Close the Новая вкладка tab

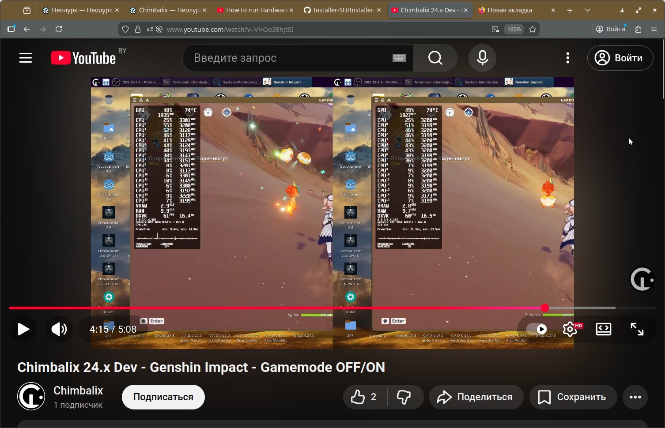pyautogui.click(x=553, y=10)
